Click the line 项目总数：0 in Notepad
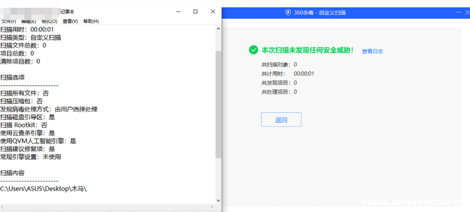The width and height of the screenshot is (470, 212). point(17,53)
